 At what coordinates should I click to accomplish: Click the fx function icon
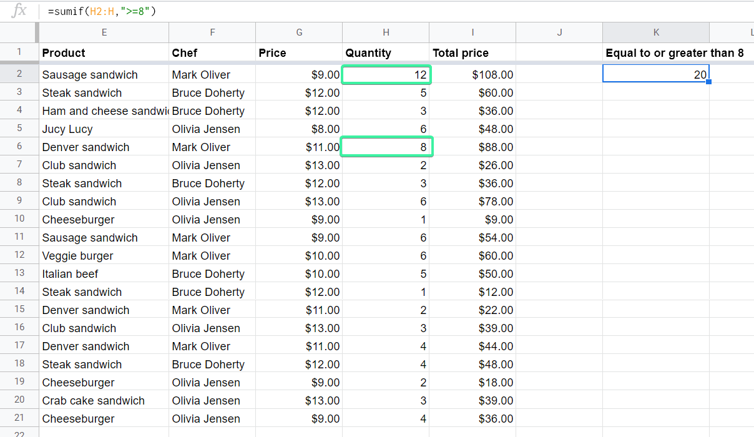pos(17,11)
